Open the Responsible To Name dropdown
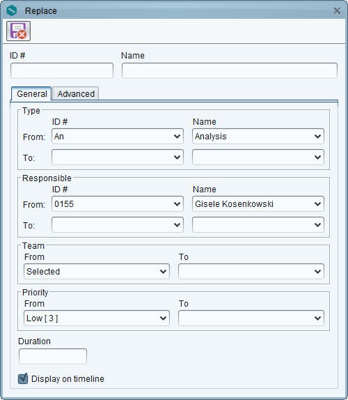The height and width of the screenshot is (400, 348). click(258, 225)
